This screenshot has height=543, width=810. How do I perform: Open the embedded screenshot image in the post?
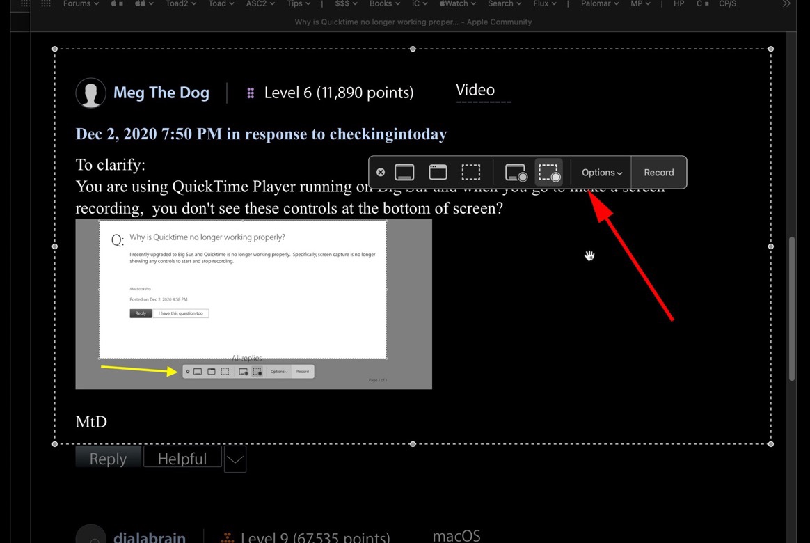(253, 304)
